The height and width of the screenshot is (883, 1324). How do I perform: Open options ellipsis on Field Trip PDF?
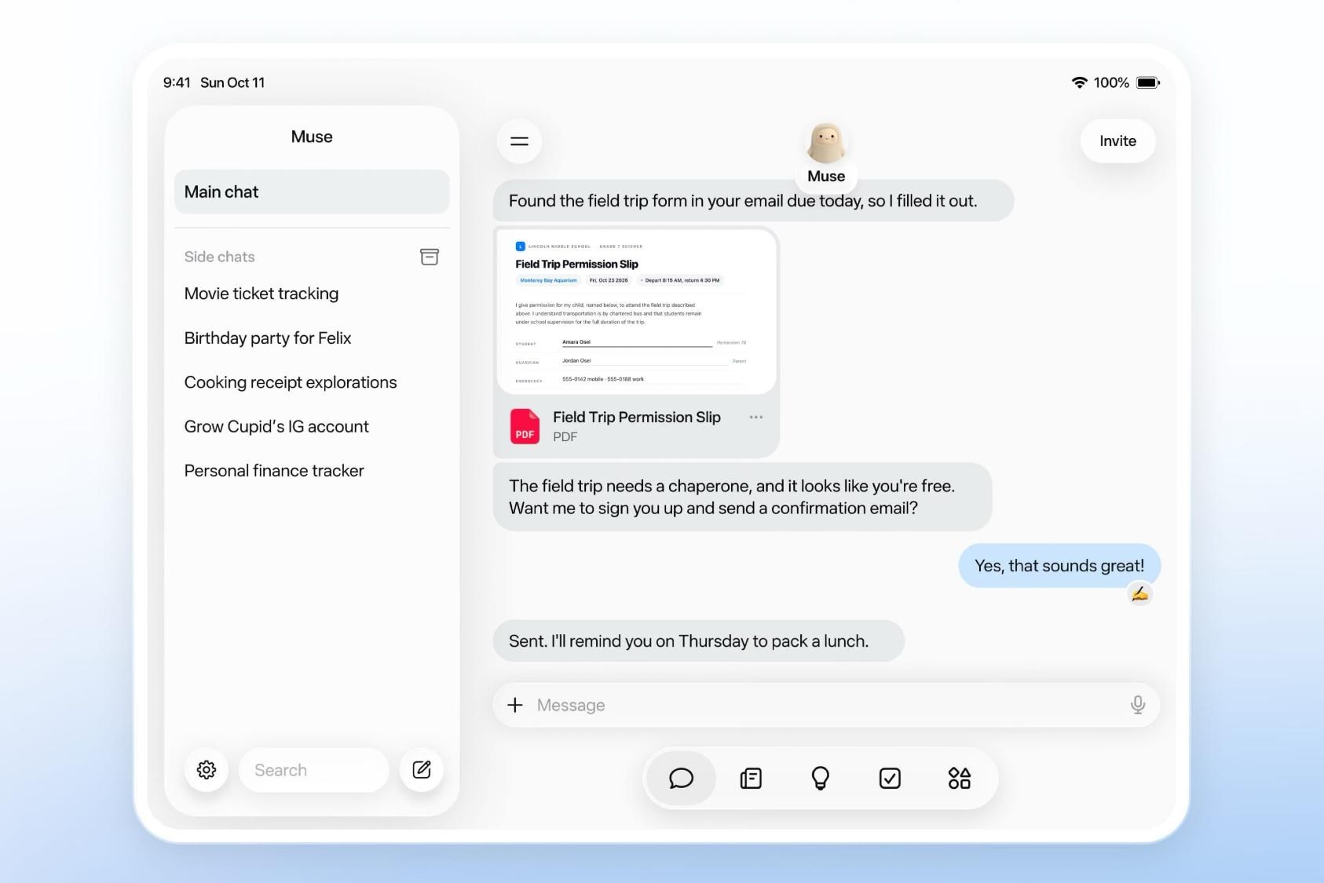click(x=756, y=418)
